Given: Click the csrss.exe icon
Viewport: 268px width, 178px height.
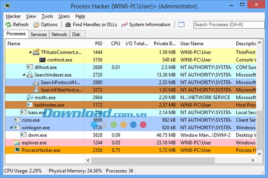Looking at the screenshot, I should (17, 120).
